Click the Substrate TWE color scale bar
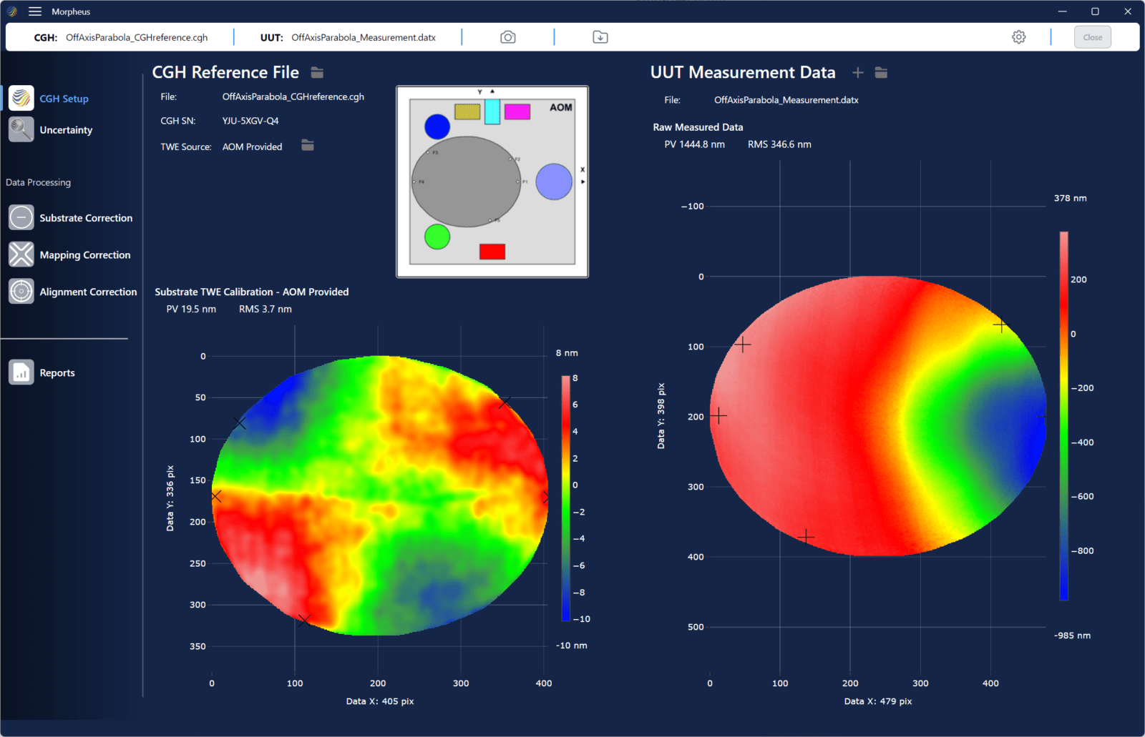Screen dimensions: 1145x737 click(x=565, y=498)
